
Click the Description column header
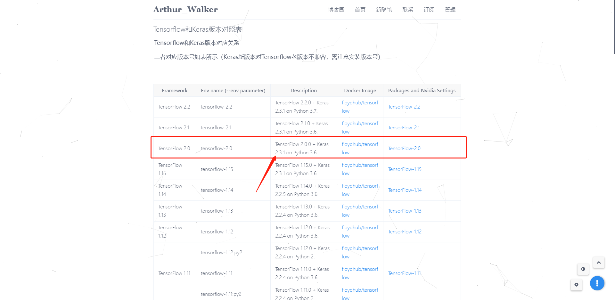point(304,91)
